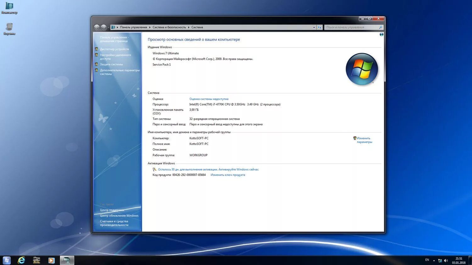The width and height of the screenshot is (472, 265).
Task: Expand the arrow before Панель управления breadcrumb
Action: click(x=117, y=27)
